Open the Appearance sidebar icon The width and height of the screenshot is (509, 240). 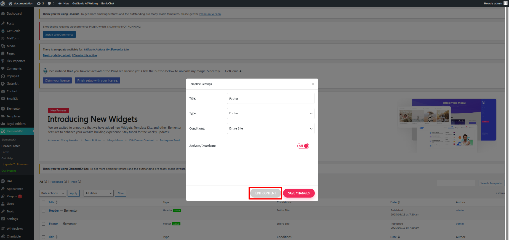point(3,189)
